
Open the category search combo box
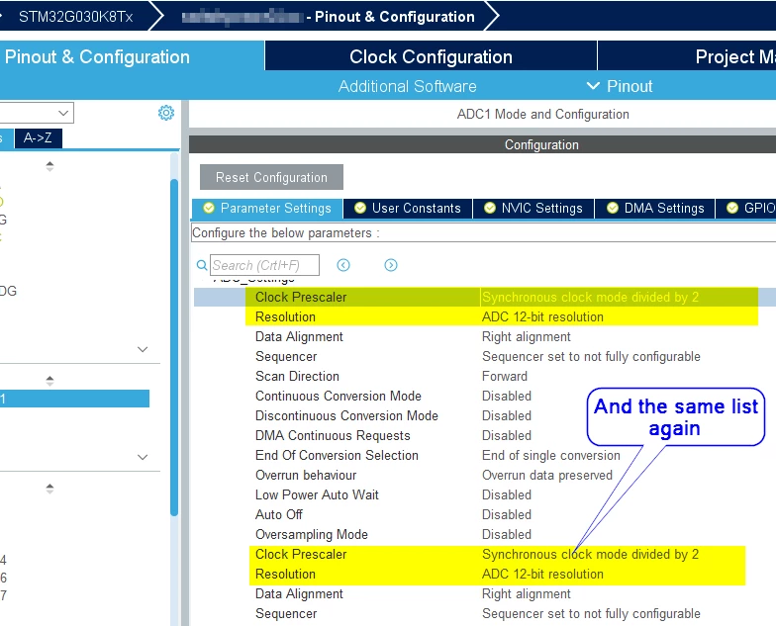(x=37, y=113)
